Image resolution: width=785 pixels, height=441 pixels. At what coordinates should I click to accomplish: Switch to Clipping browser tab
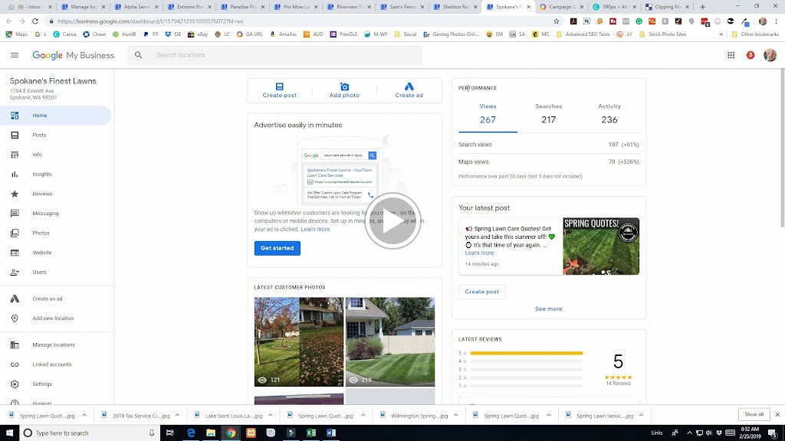(x=666, y=7)
